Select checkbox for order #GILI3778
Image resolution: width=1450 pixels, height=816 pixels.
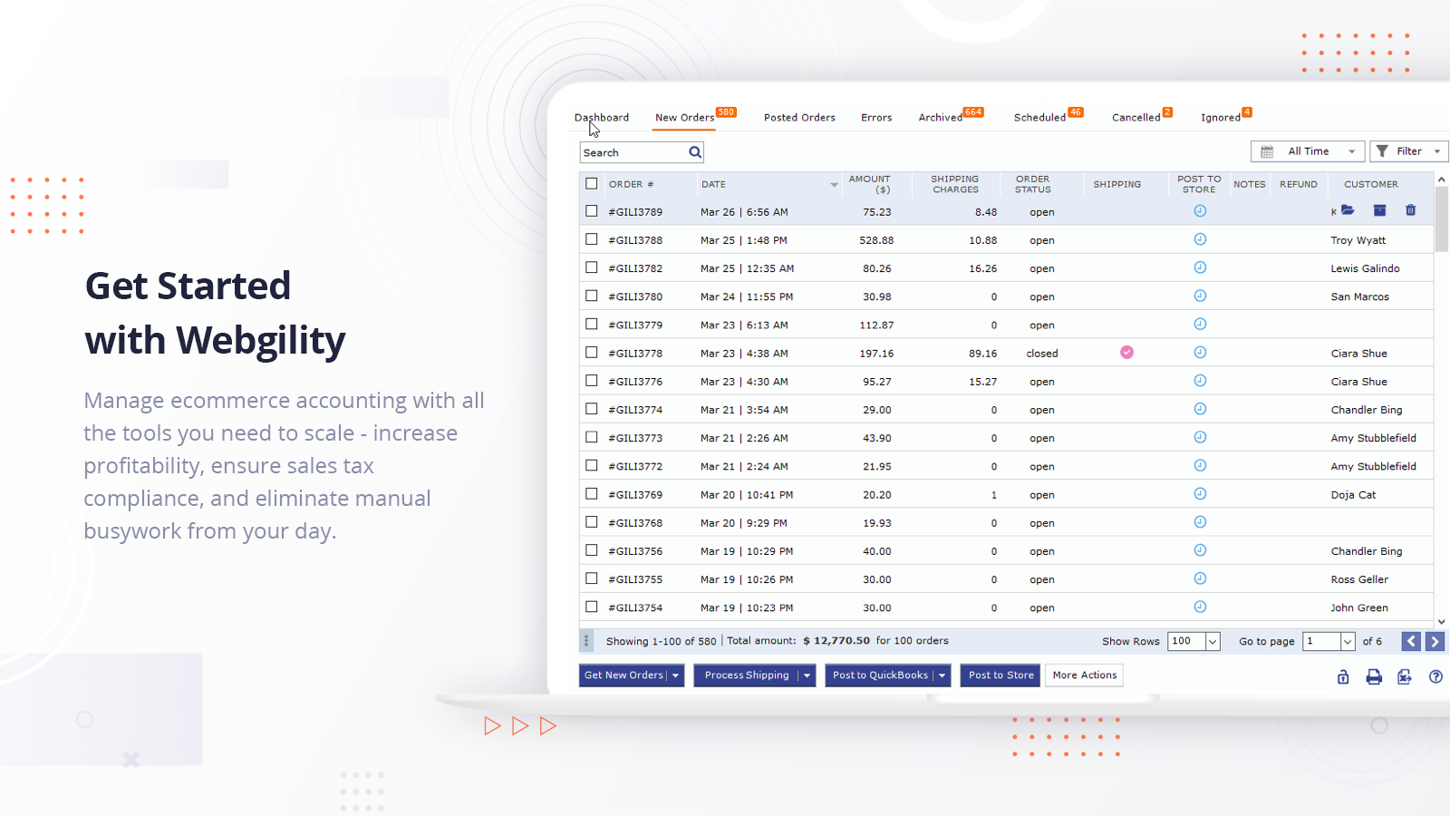point(592,352)
